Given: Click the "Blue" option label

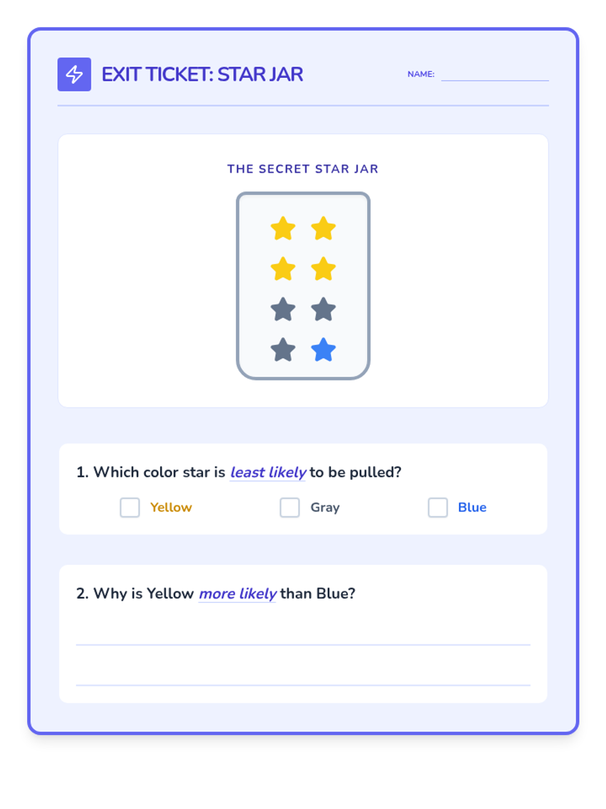Looking at the screenshot, I should tap(472, 507).
